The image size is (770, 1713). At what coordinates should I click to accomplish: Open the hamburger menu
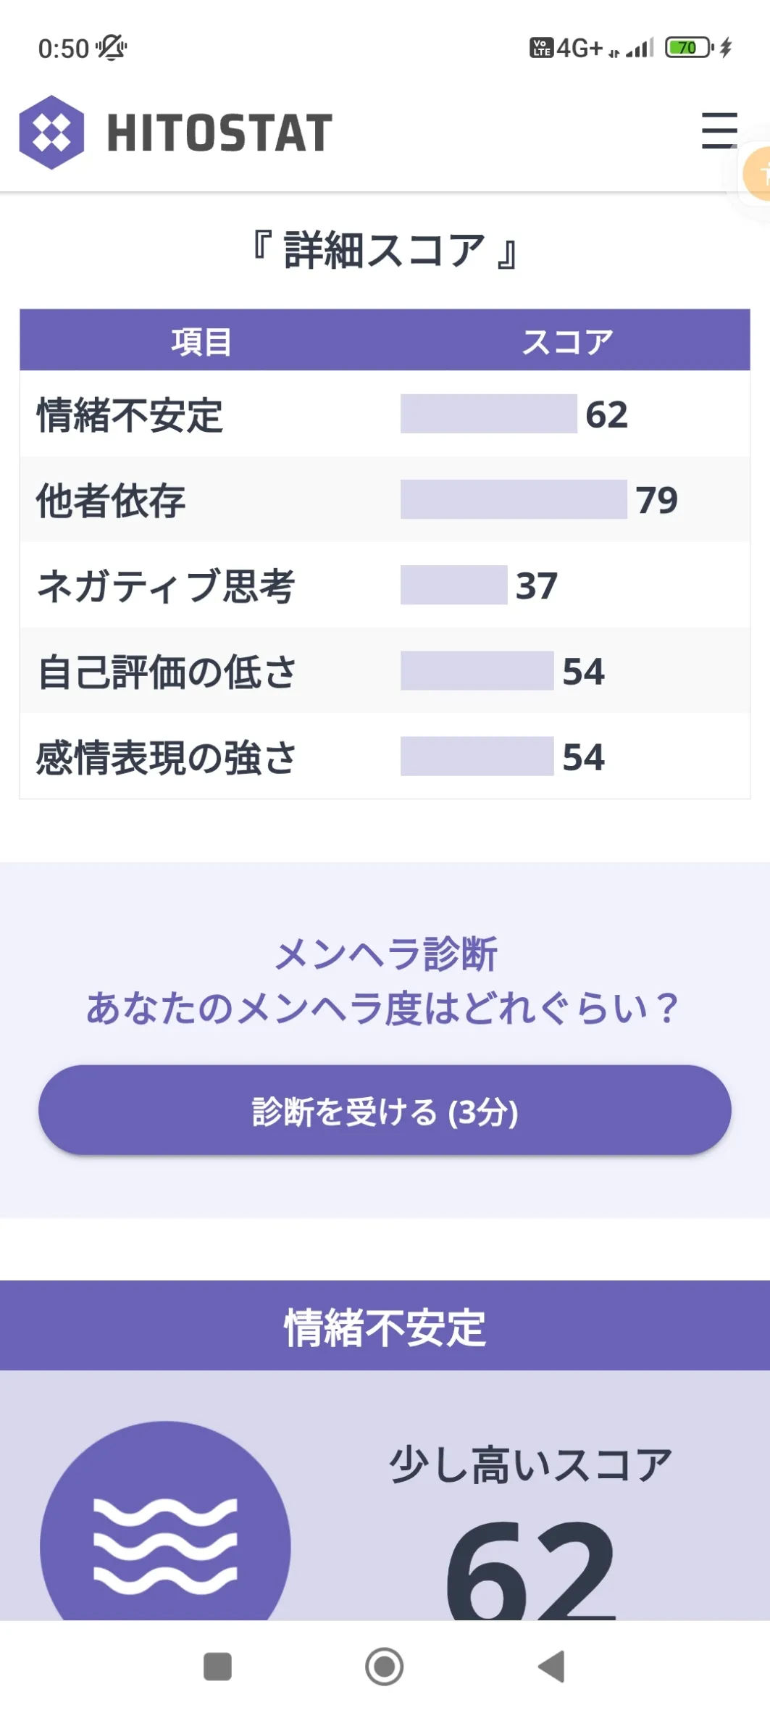(719, 130)
